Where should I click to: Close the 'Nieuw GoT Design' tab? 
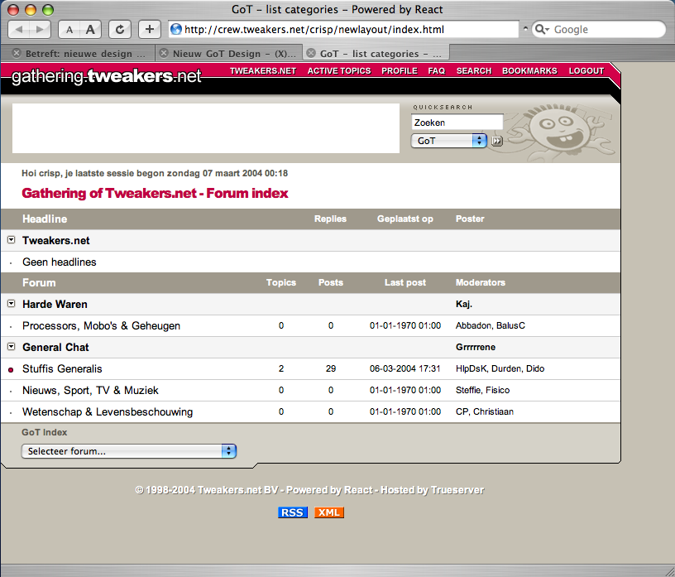164,53
